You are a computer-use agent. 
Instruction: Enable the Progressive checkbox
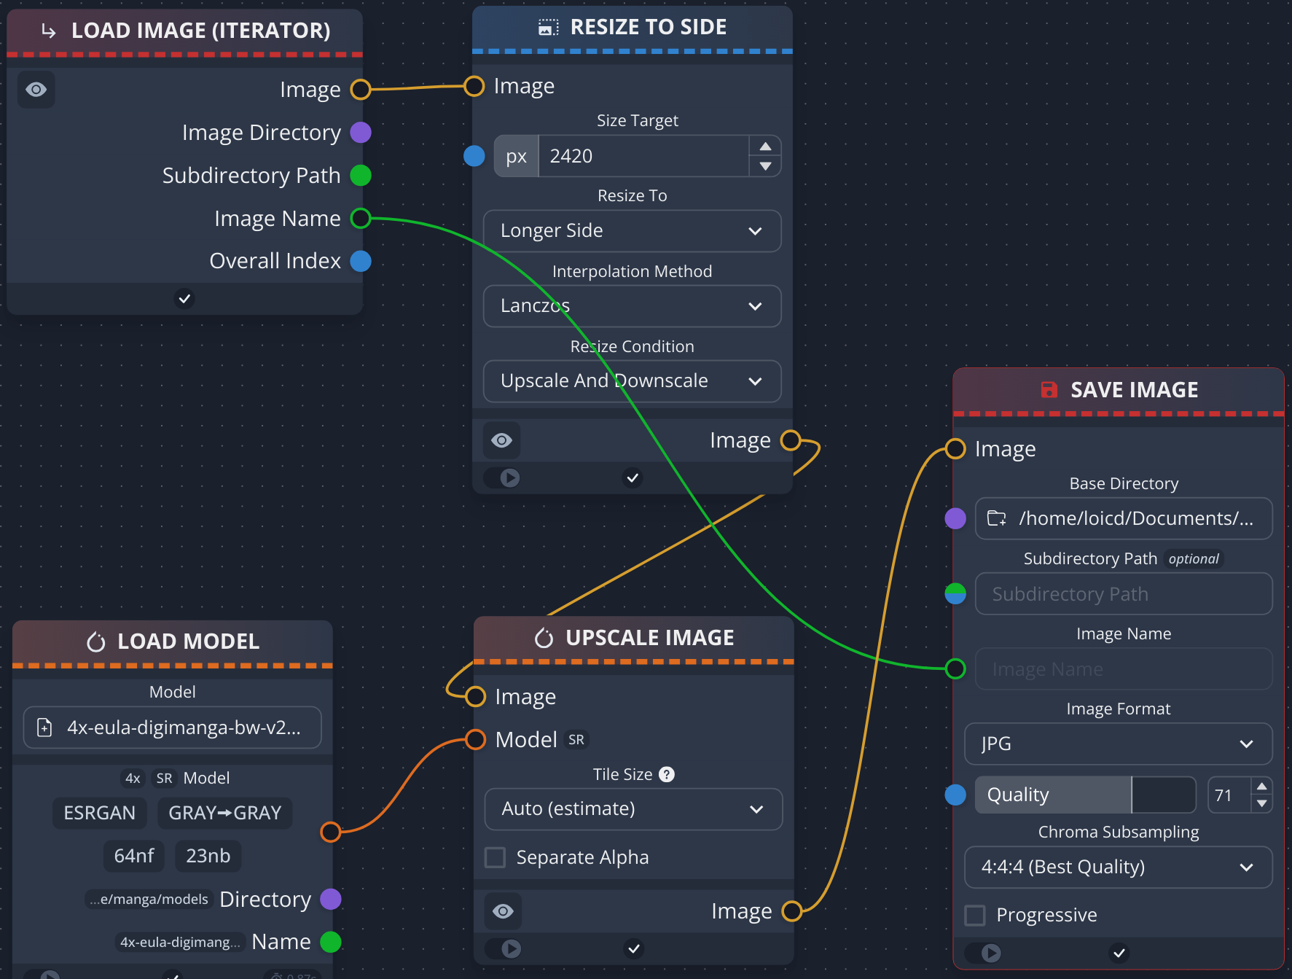coord(975,915)
